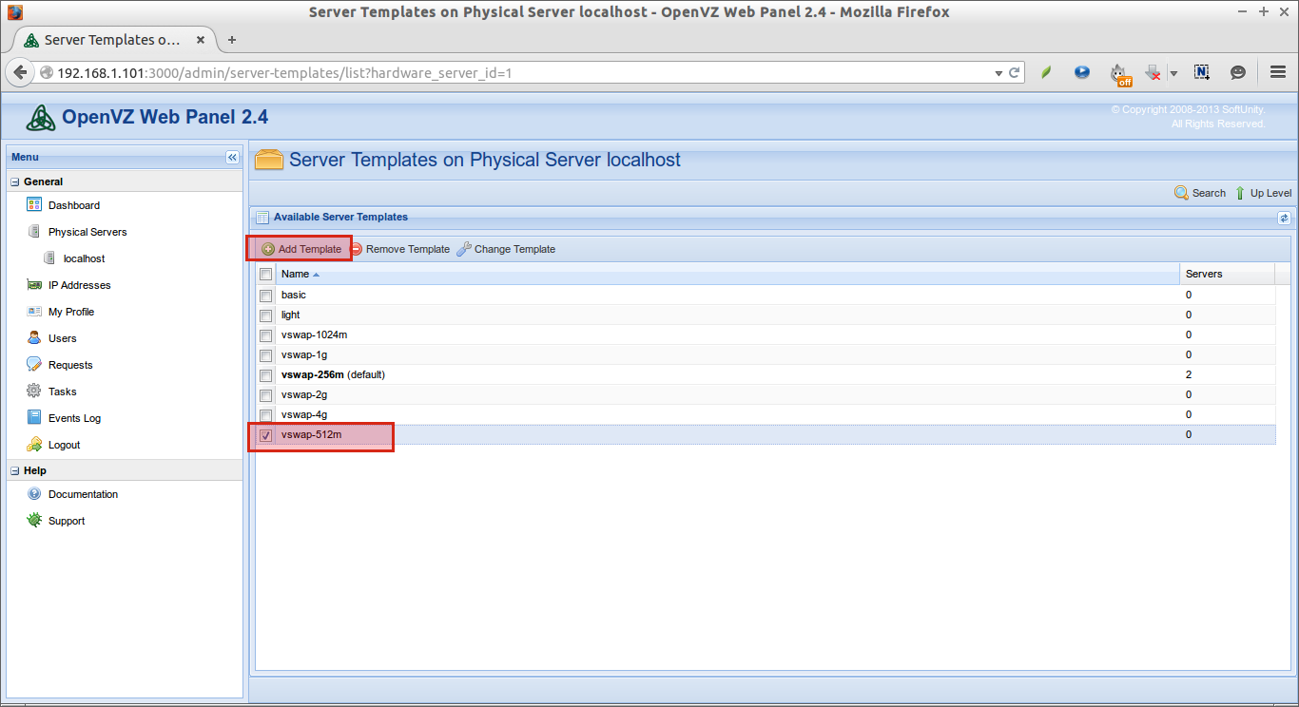1299x707 pixels.
Task: Collapse the Help section
Action: point(14,470)
